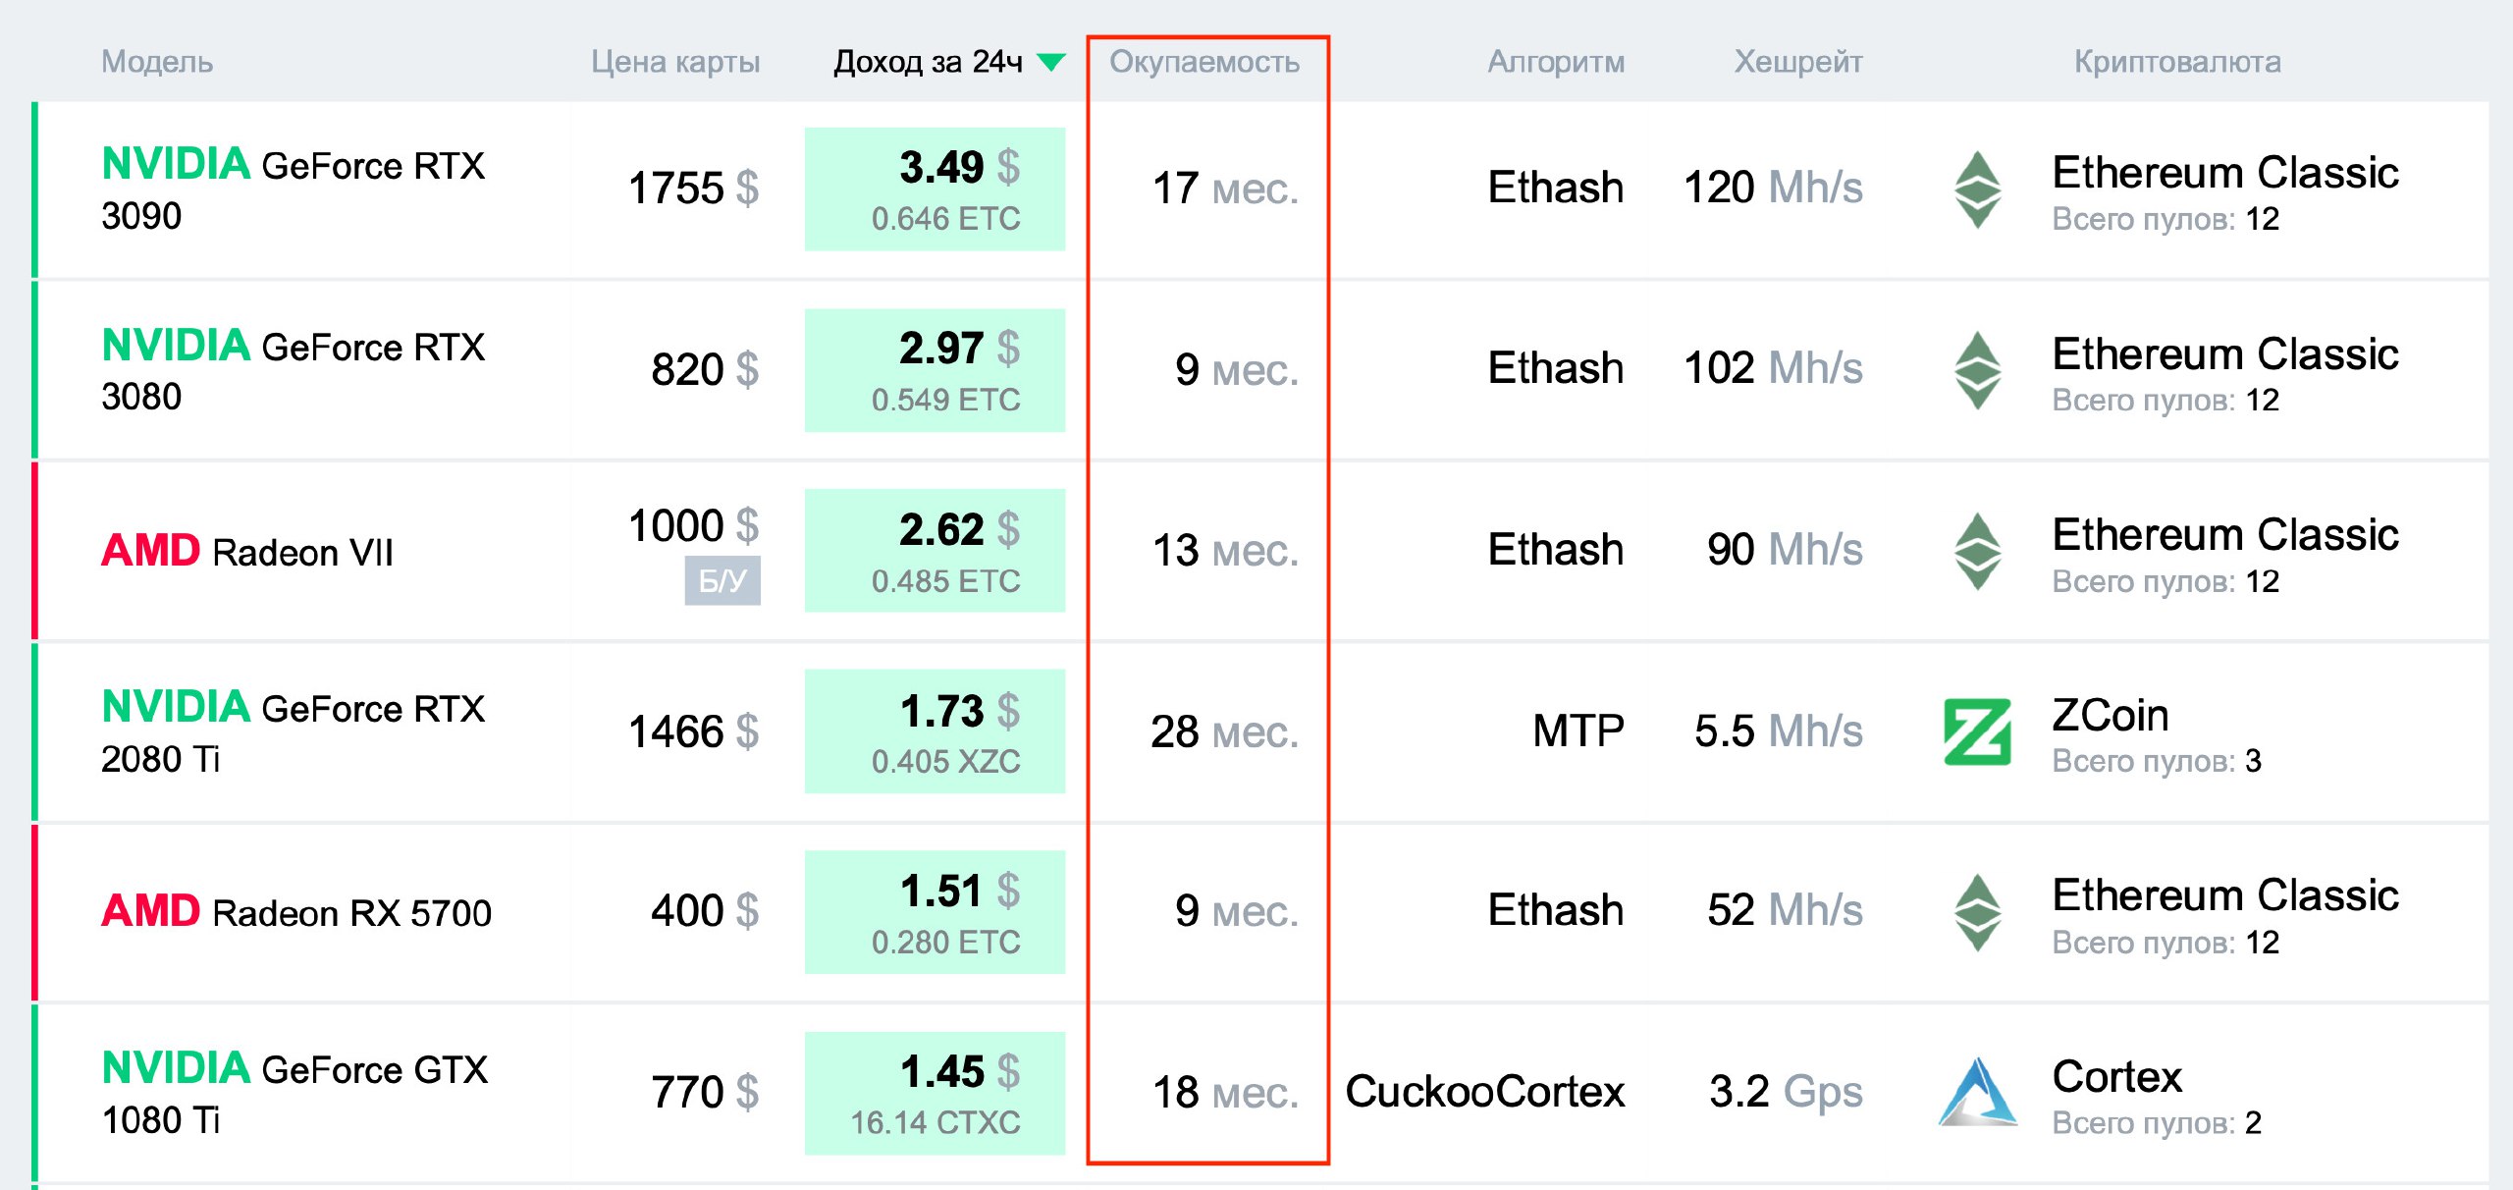The image size is (2513, 1190).
Task: Open NVIDIA GeForce GTX 1080 Ti link
Action: click(294, 1092)
